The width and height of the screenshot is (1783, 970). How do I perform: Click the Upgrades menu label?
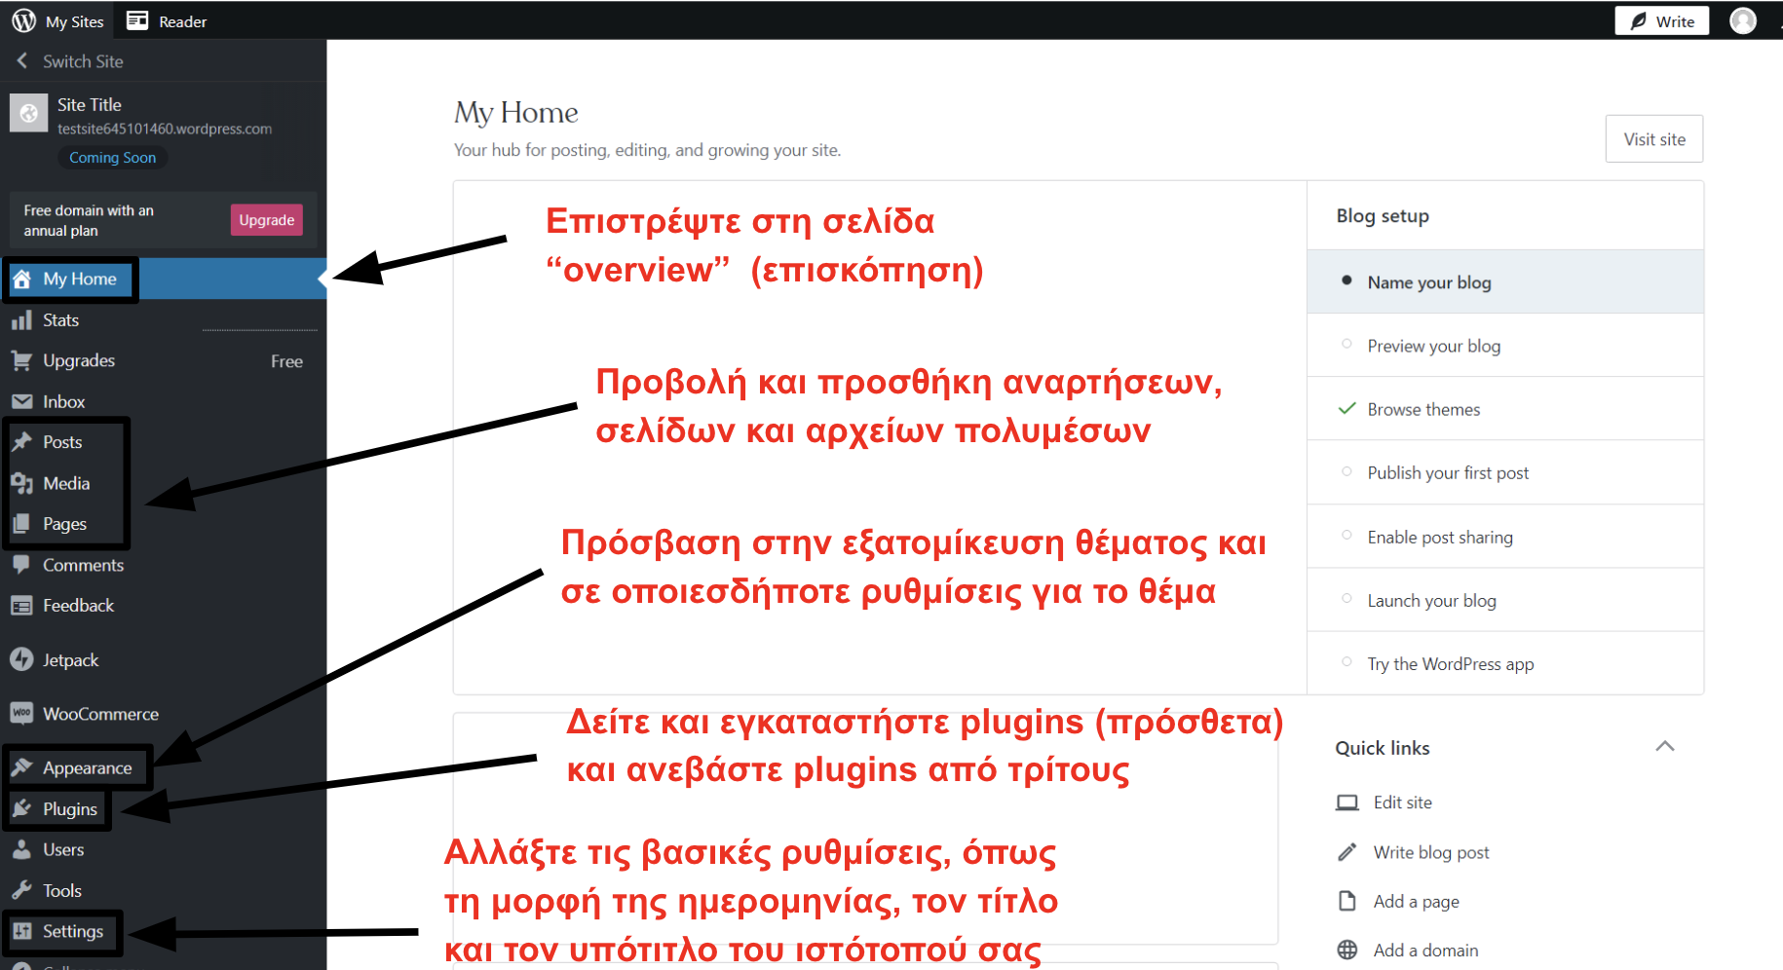[79, 360]
